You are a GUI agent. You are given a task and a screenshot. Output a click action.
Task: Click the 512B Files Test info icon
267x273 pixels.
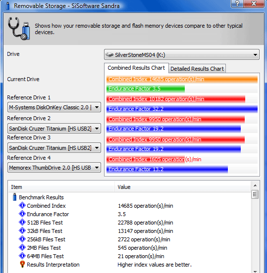point(22,223)
